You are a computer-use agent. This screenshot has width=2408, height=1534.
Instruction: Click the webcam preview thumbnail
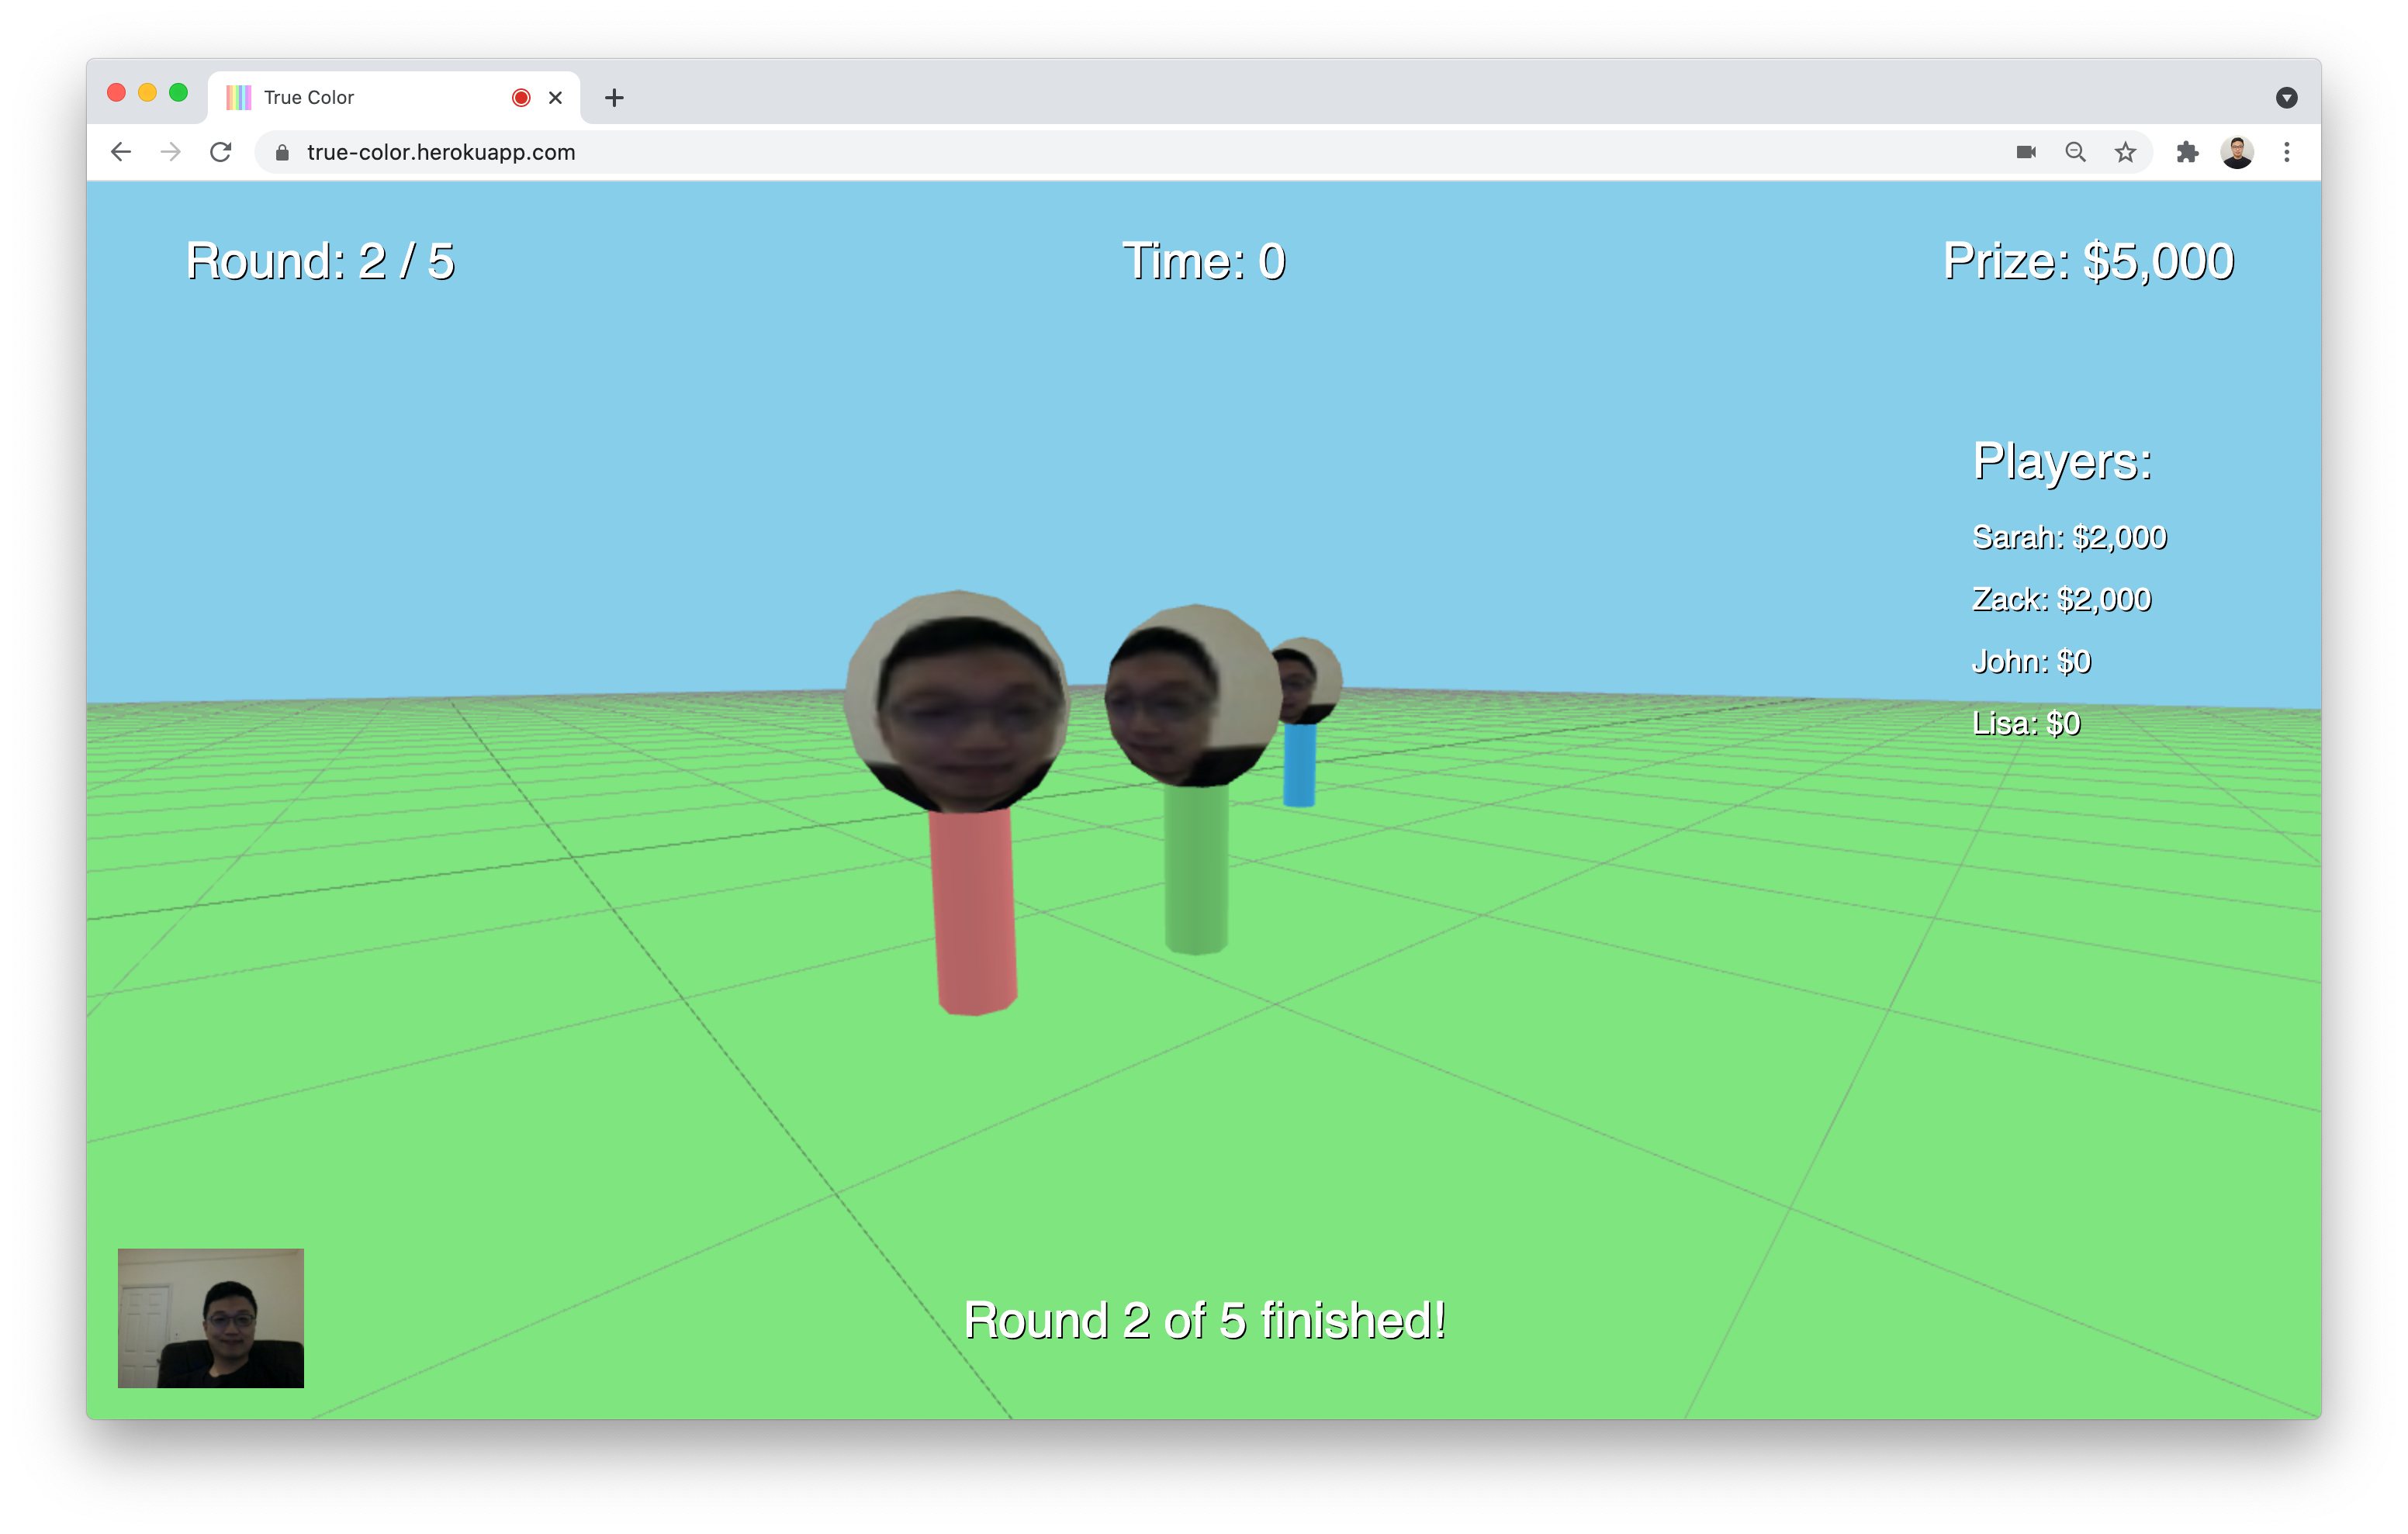point(211,1317)
